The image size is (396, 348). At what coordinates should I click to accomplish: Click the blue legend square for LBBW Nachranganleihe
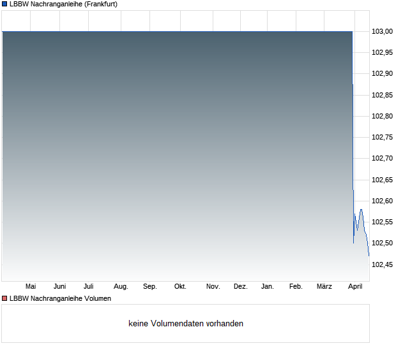coord(4,4)
